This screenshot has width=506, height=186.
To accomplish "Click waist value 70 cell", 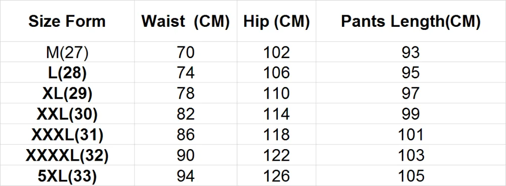I will pyautogui.click(x=186, y=52).
